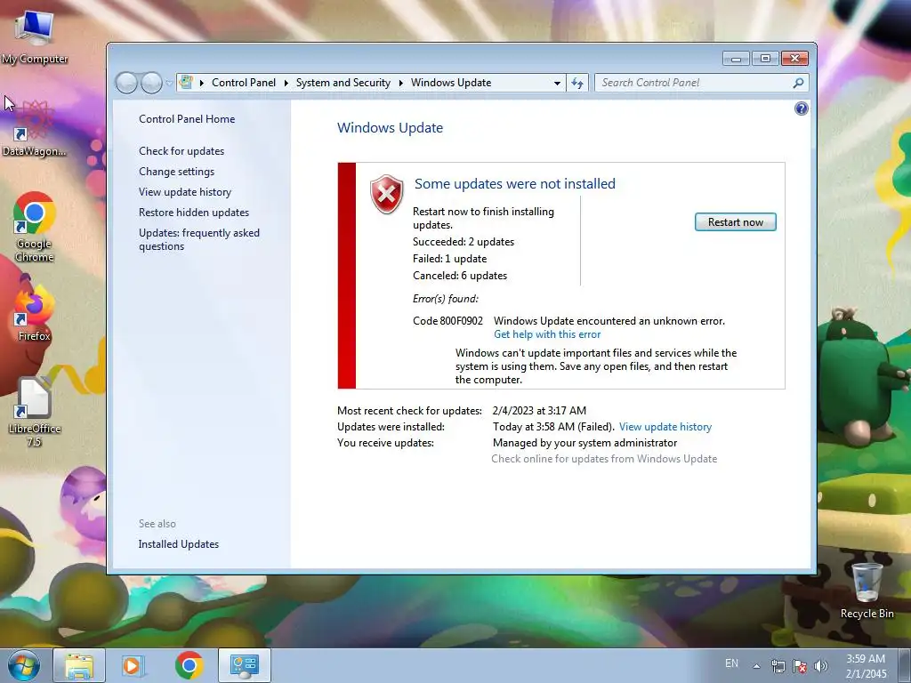Click the Back navigation button
The image size is (911, 683).
click(126, 83)
